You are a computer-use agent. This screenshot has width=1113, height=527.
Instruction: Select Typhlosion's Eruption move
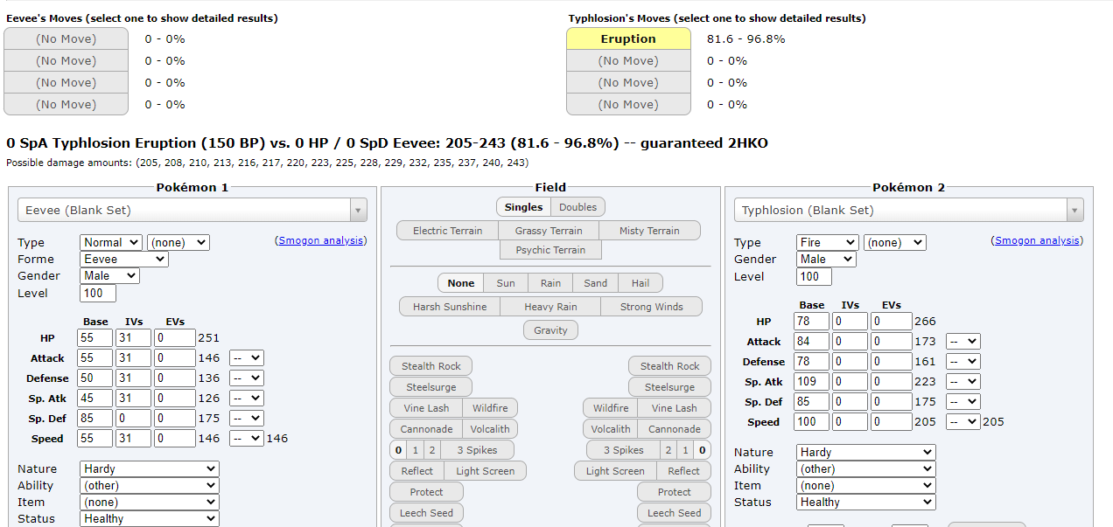pos(628,38)
